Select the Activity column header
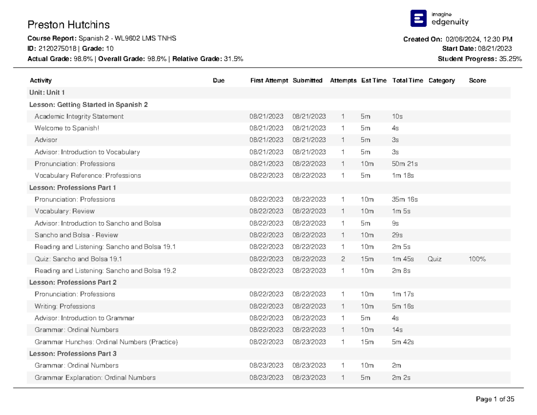This screenshot has width=537, height=415. 41,81
